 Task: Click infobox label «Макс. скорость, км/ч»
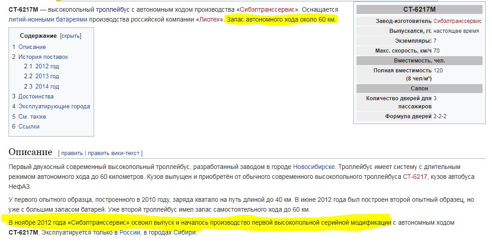[403, 51]
